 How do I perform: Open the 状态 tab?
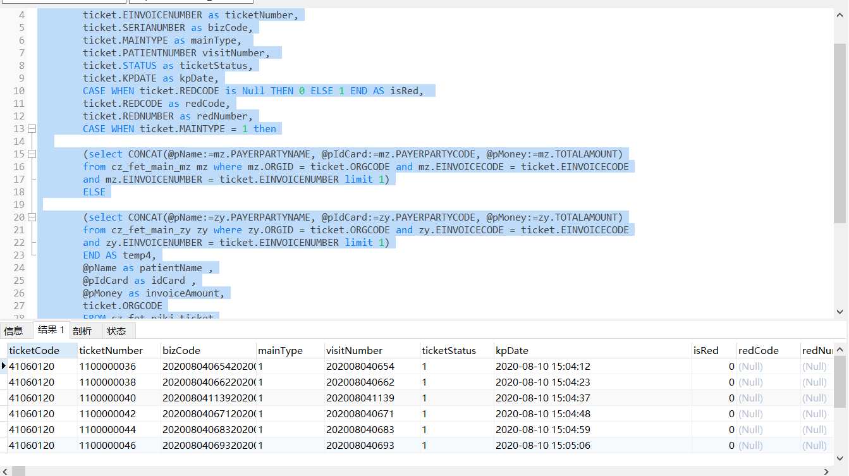(x=117, y=330)
